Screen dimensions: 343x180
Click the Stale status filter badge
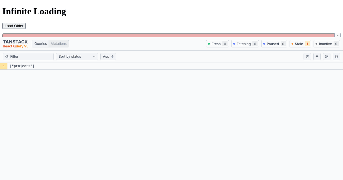pyautogui.click(x=300, y=44)
